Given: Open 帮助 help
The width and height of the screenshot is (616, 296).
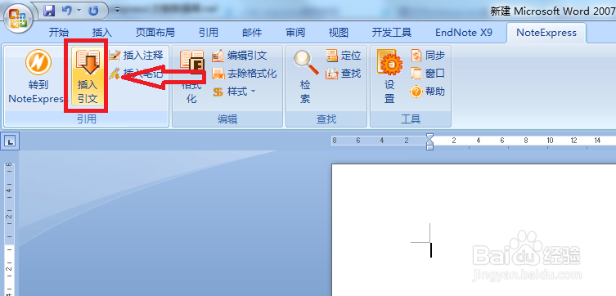Looking at the screenshot, I should 428,92.
